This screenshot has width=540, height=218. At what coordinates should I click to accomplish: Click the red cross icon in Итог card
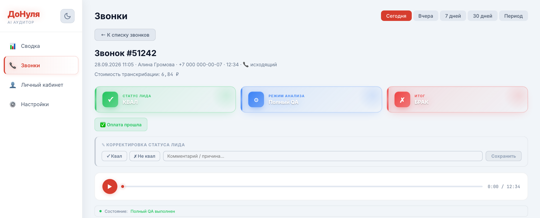(402, 99)
